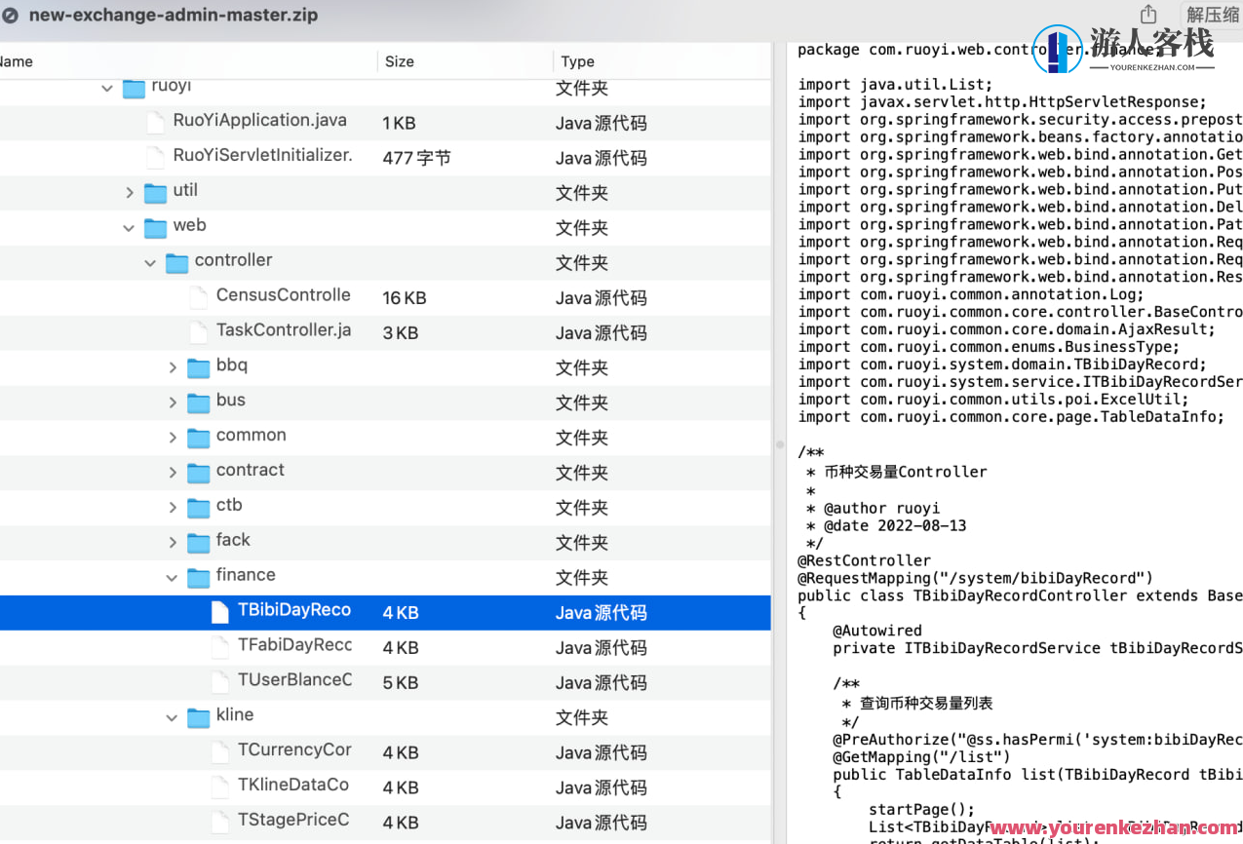
Task: Click the kline folder icon
Action: [x=199, y=717]
